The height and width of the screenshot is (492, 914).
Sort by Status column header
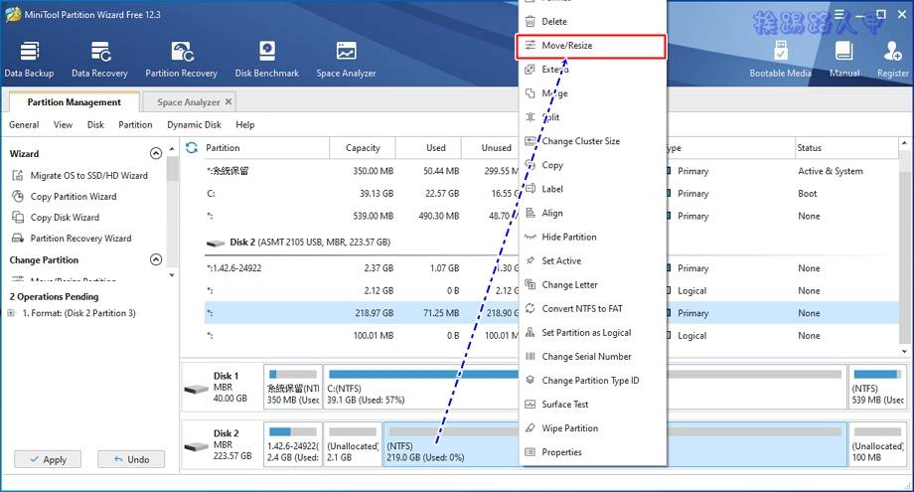coord(846,148)
